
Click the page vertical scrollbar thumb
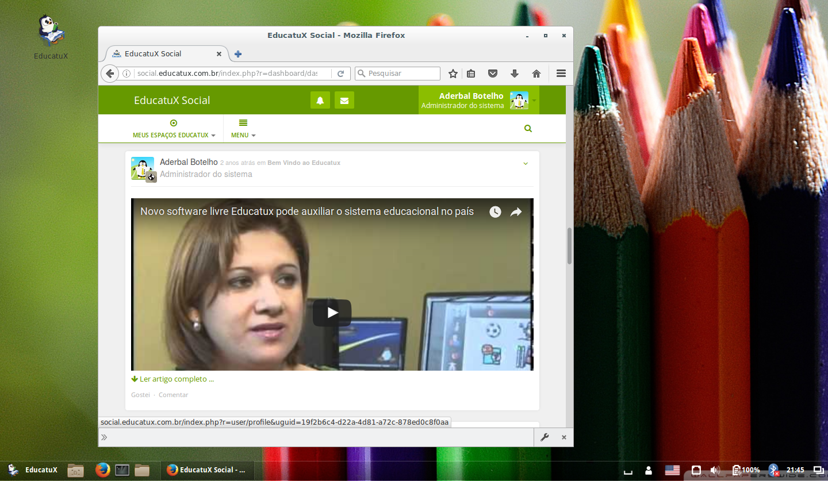click(570, 246)
